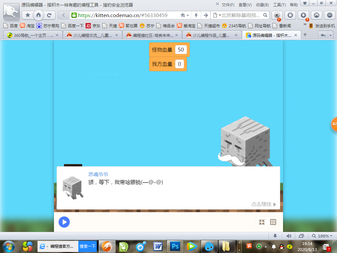Screen dimensions: 337x253
Task: Open closed tabs dropdown arrow
Action: [330, 35]
